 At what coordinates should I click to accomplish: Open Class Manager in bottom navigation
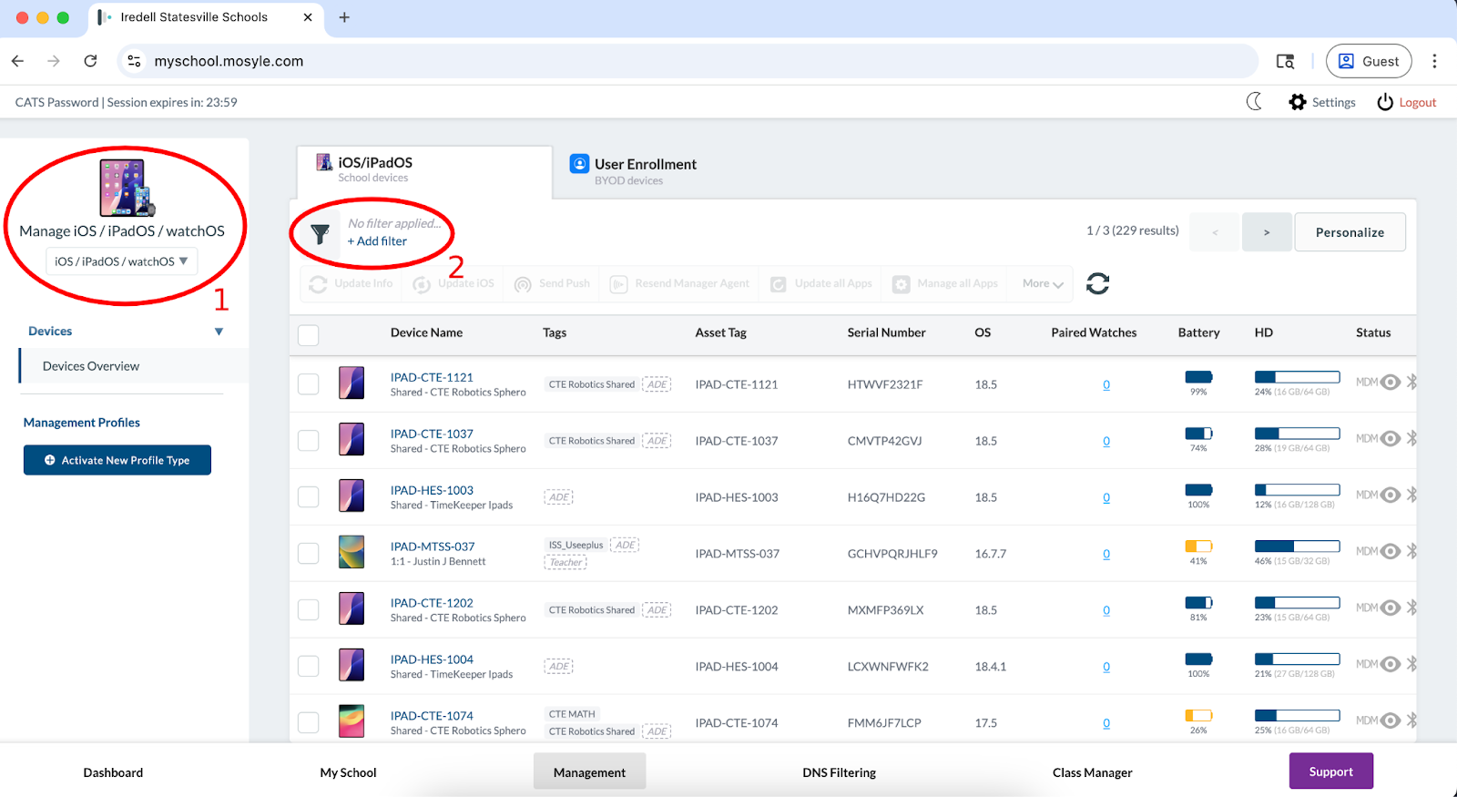point(1092,772)
